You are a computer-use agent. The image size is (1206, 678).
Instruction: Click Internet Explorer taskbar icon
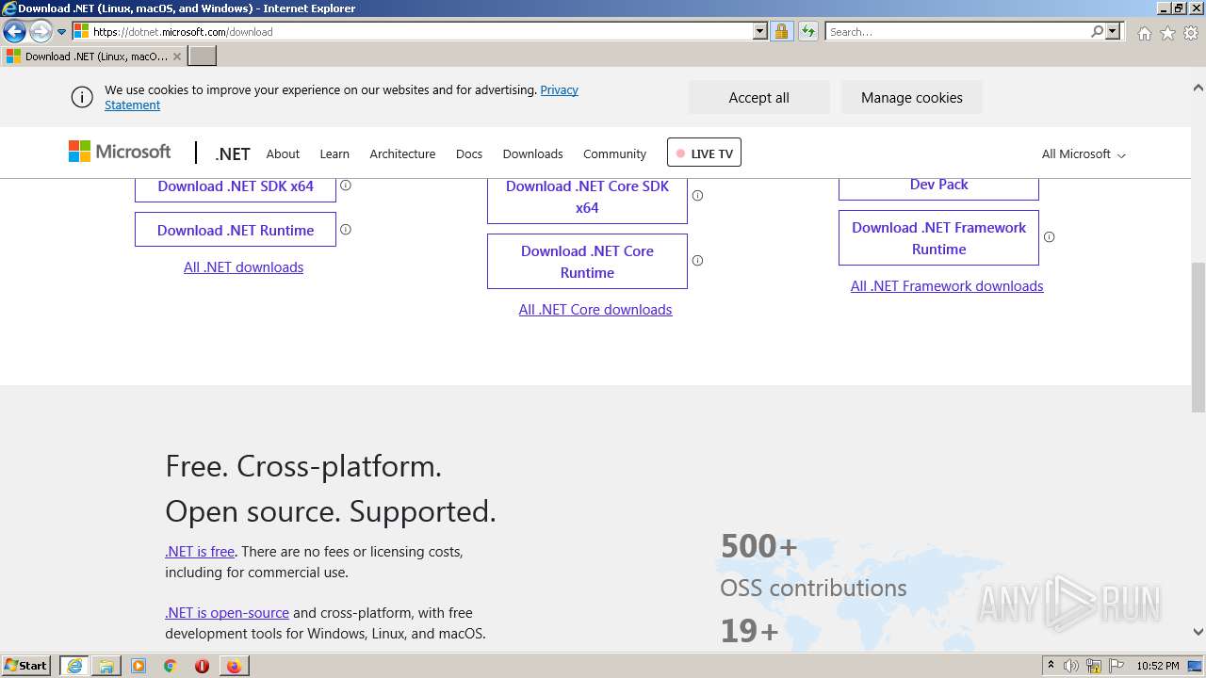click(74, 666)
